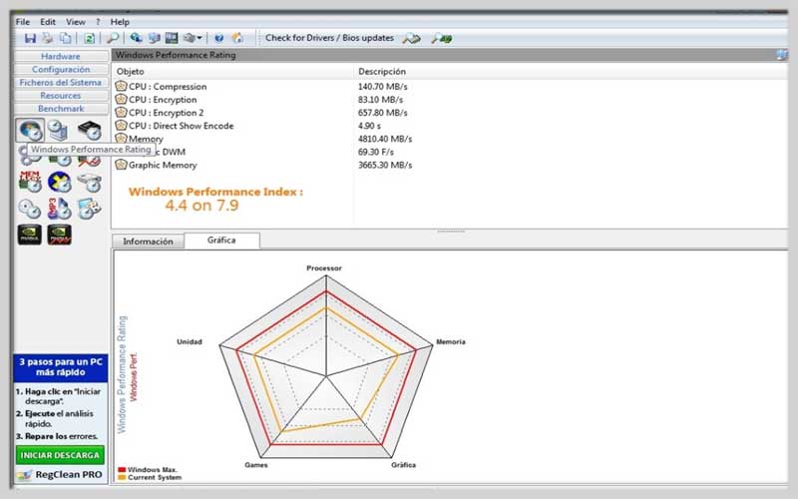798x499 pixels.
Task: Switch to the Información tab
Action: pyautogui.click(x=148, y=242)
